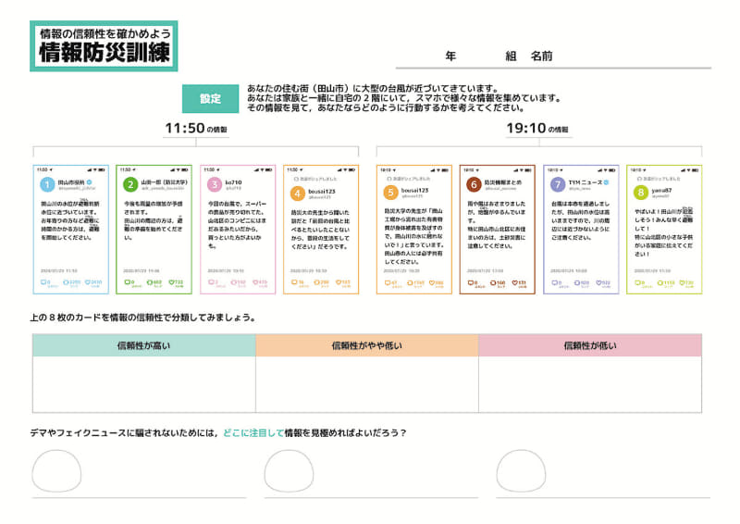This screenshot has width=740, height=524.
Task: Click the comment icon on card 1
Action: coord(43,282)
